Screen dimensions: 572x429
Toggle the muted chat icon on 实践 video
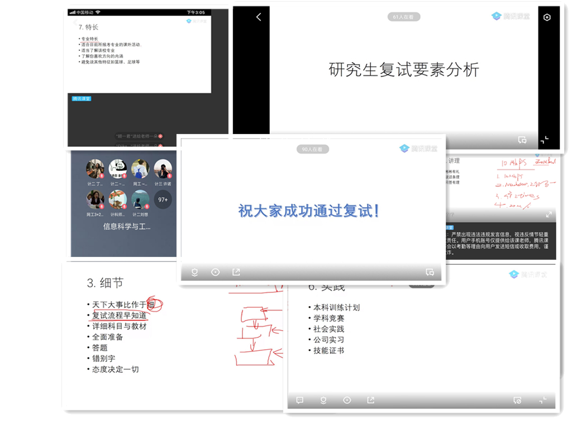pos(517,400)
